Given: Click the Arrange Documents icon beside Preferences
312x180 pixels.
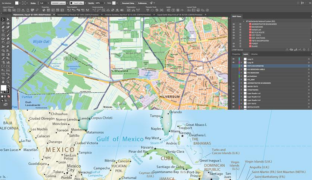Looking at the screenshot, I should coord(151,3).
